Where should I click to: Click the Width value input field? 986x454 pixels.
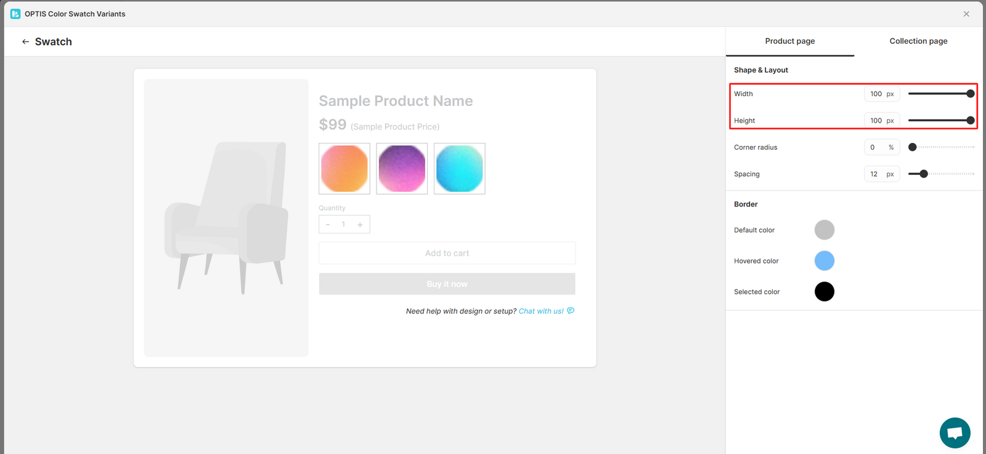click(882, 94)
